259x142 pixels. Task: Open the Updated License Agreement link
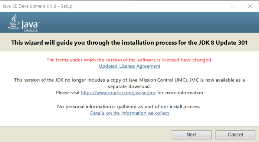point(129,66)
